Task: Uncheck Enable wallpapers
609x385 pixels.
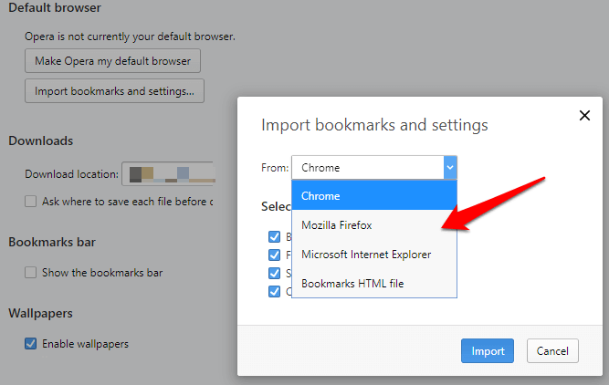Action: click(x=31, y=344)
